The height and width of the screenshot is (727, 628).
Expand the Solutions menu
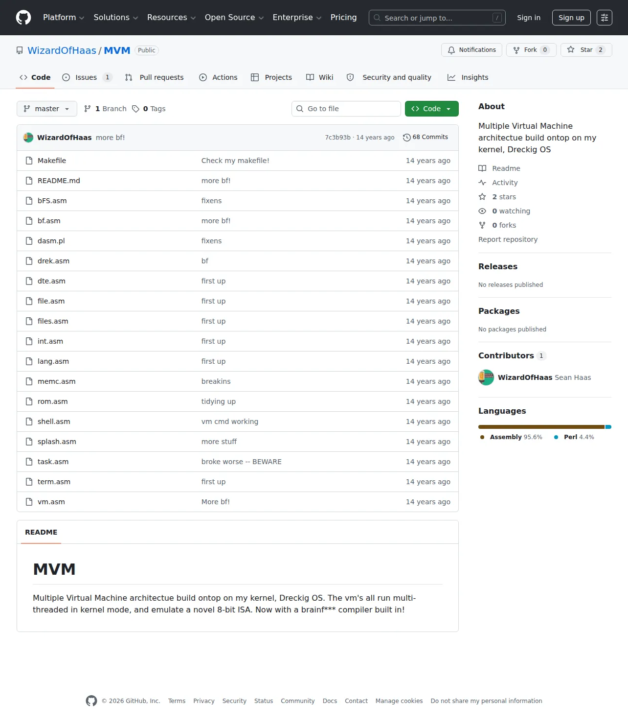(x=116, y=18)
